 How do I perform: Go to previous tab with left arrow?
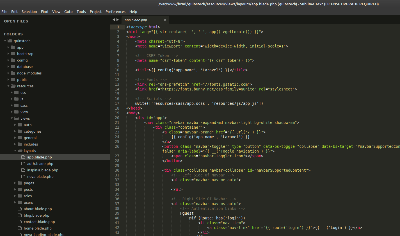(114, 20)
